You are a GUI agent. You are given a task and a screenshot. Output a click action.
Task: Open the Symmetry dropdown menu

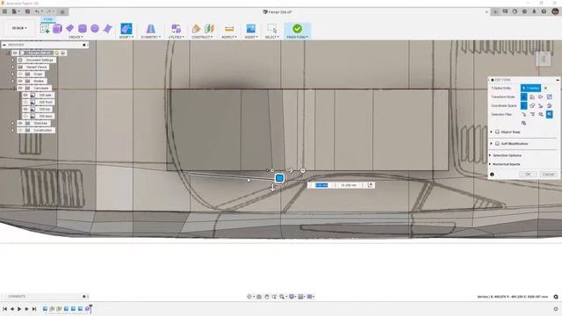151,37
